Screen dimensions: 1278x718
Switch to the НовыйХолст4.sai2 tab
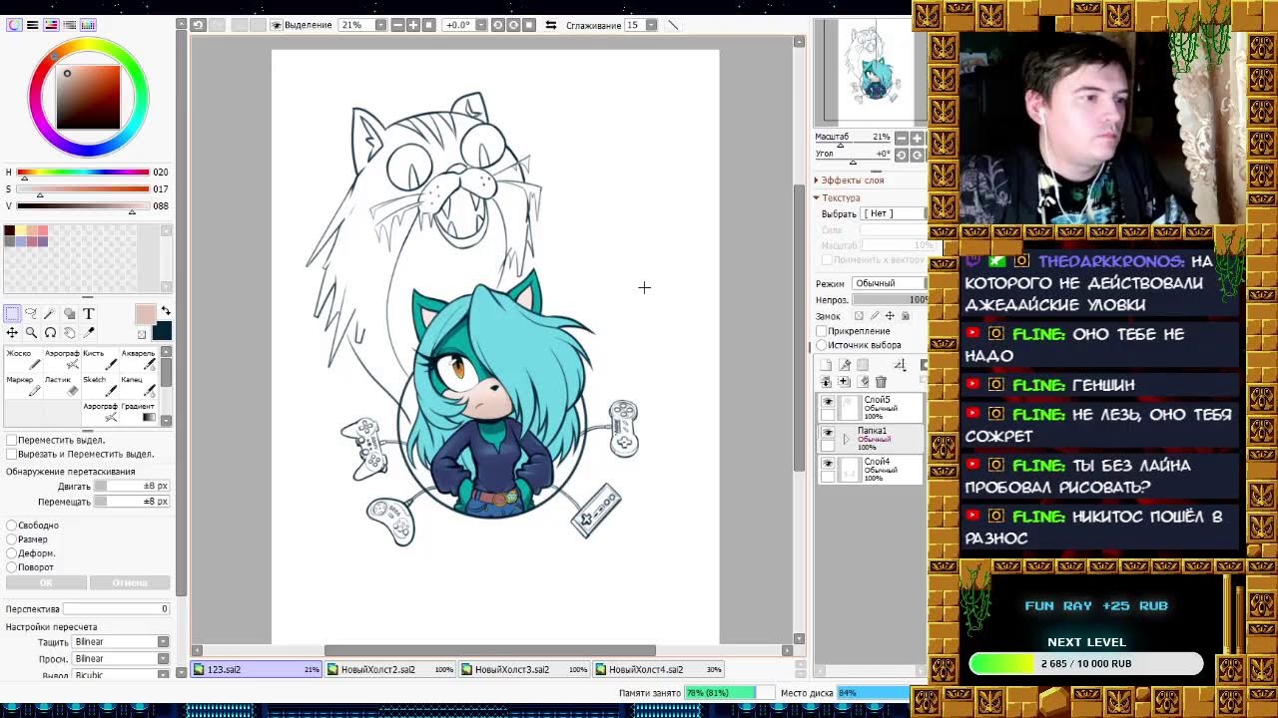658,669
